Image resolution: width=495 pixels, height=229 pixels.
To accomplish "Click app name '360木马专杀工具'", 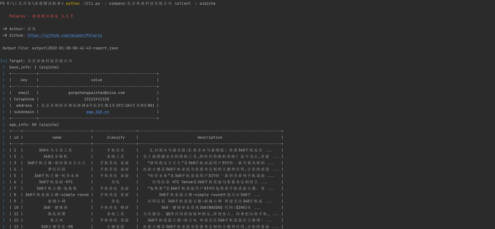I will 56,150.
